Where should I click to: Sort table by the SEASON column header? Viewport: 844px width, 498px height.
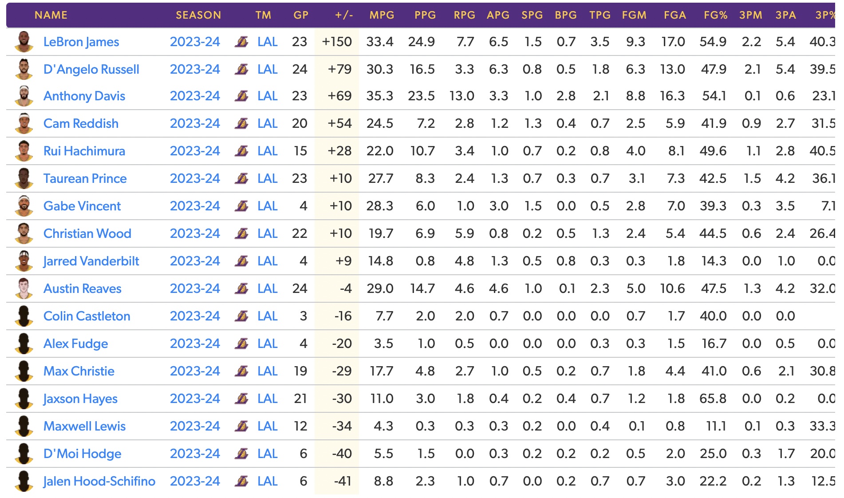[198, 15]
